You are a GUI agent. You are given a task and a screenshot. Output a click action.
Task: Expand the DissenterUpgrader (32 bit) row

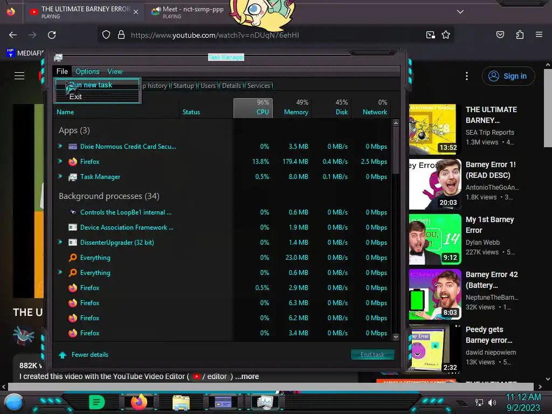click(60, 242)
